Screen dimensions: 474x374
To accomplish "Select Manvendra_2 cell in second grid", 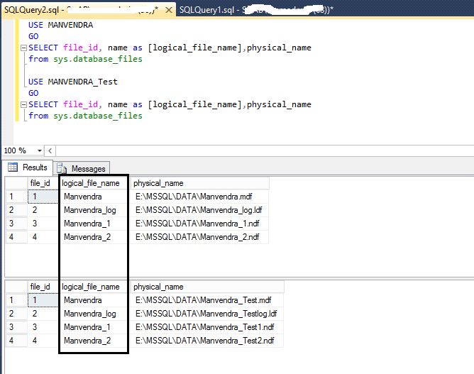I will [x=93, y=341].
